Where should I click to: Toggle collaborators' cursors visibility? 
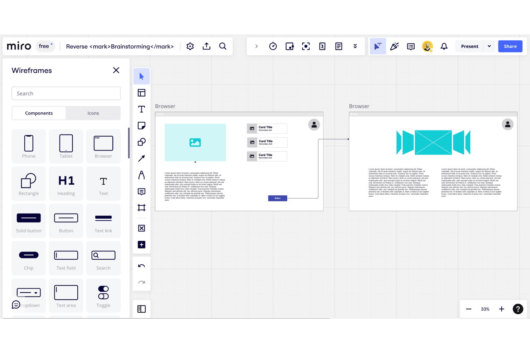point(378,46)
